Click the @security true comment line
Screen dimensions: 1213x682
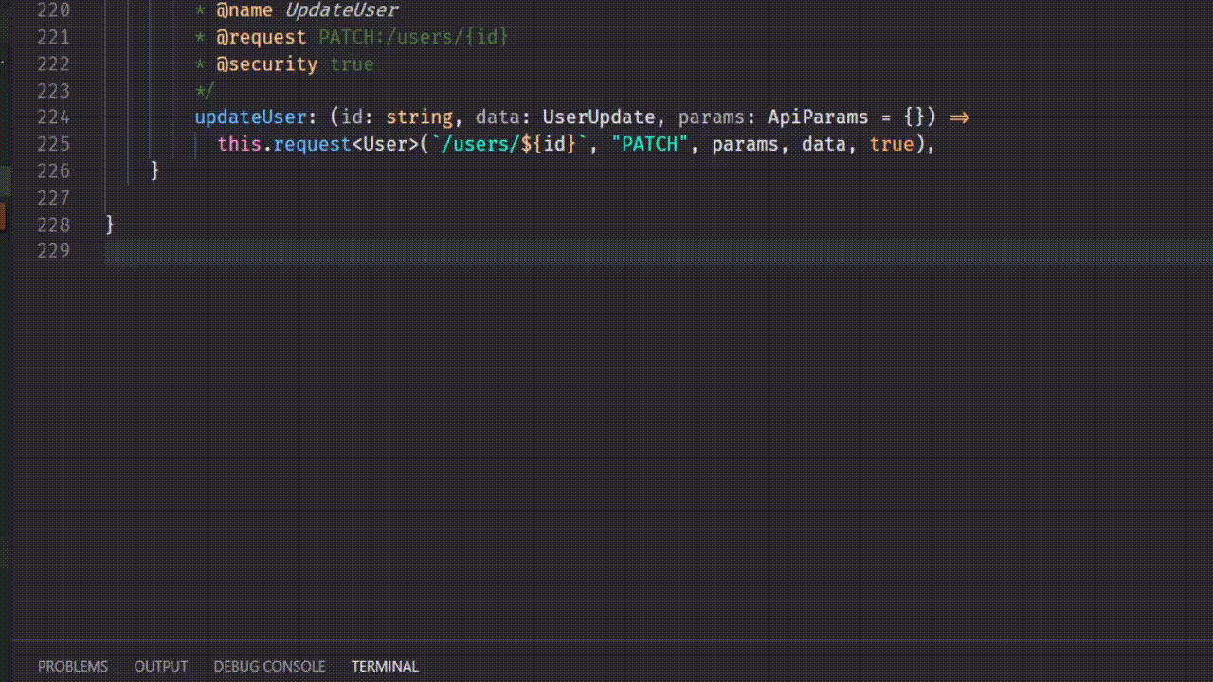tap(294, 63)
